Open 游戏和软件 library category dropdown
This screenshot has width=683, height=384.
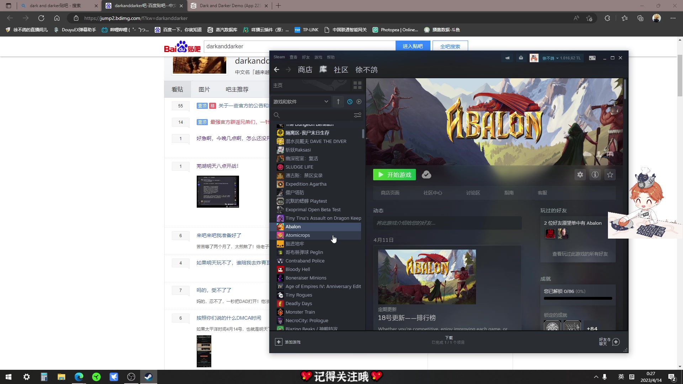click(x=301, y=102)
